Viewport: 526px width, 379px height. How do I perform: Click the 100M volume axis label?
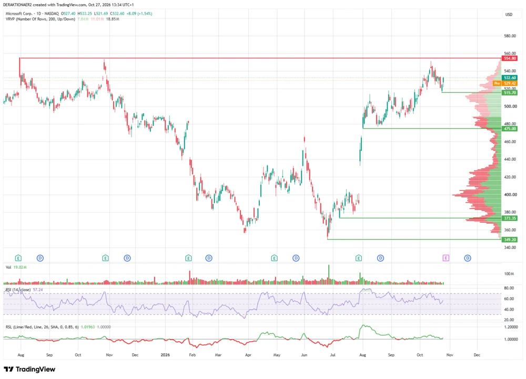509,274
